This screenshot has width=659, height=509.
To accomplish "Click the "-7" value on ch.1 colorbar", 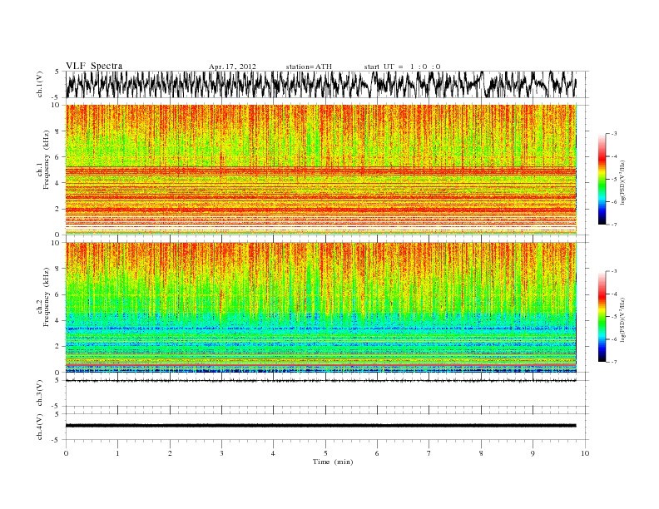I will point(614,225).
